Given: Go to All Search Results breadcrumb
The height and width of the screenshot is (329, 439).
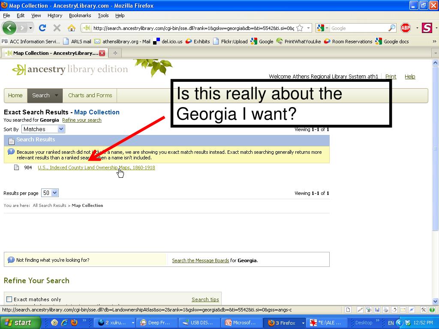Looking at the screenshot, I should click(x=50, y=205).
